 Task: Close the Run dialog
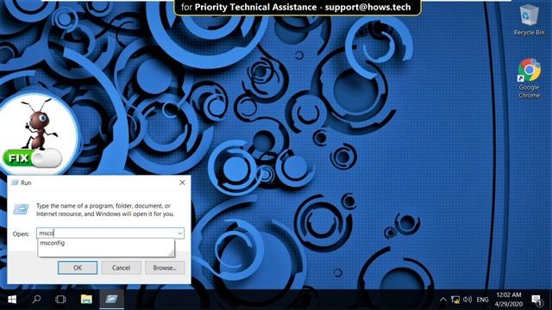[182, 183]
